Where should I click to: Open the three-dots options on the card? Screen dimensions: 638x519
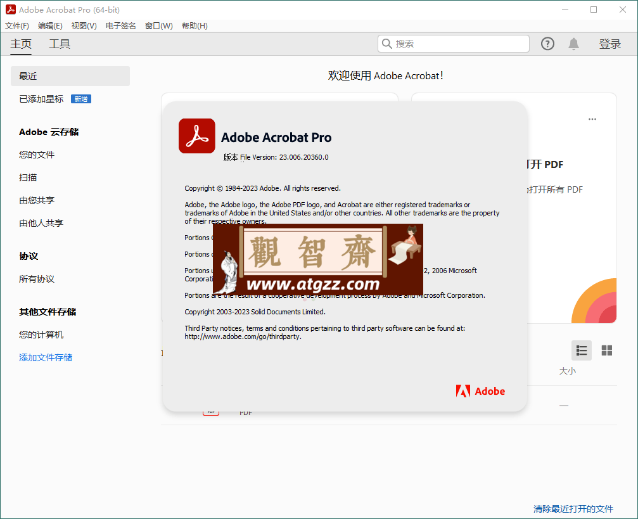pyautogui.click(x=592, y=119)
